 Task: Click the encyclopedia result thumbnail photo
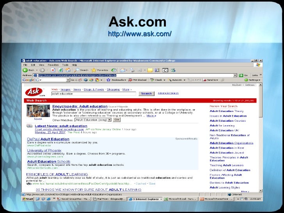tap(38, 111)
